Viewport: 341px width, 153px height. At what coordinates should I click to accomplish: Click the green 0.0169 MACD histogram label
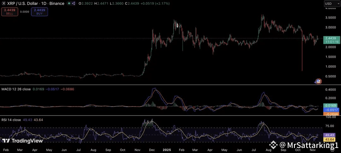tap(331, 106)
